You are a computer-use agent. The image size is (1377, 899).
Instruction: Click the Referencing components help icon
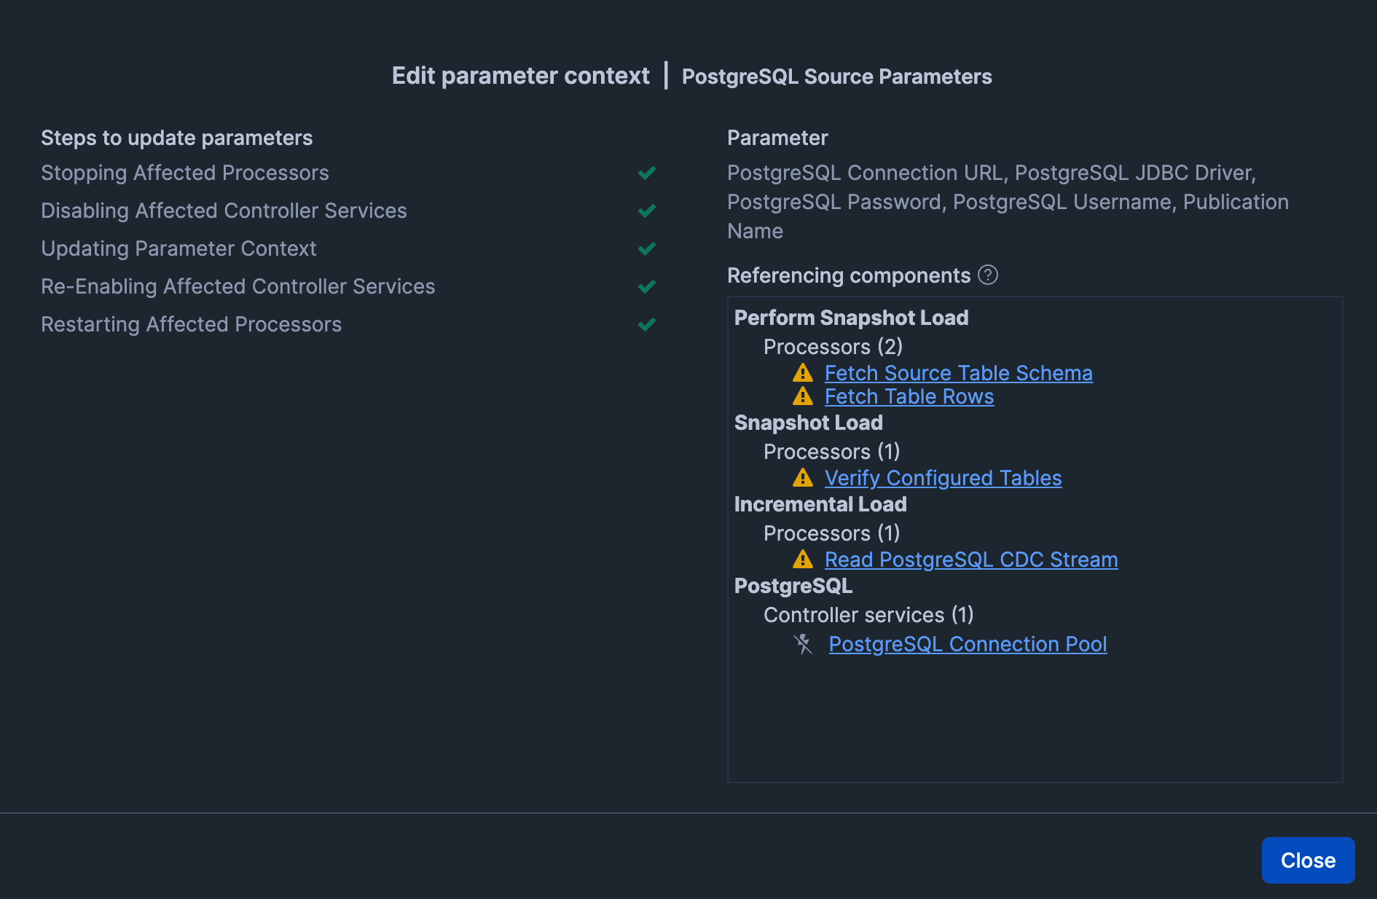click(987, 275)
